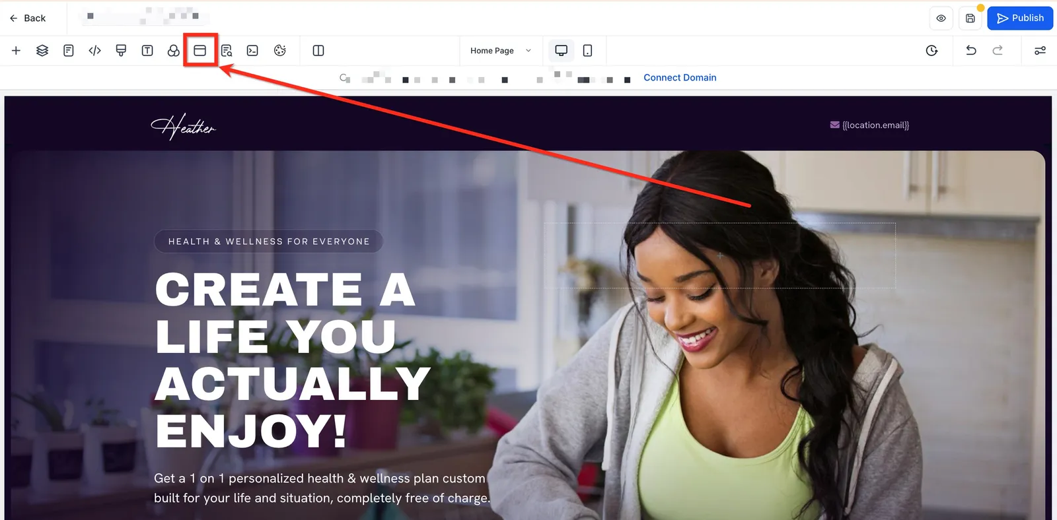Expand the Home Page dropdown

pos(501,51)
